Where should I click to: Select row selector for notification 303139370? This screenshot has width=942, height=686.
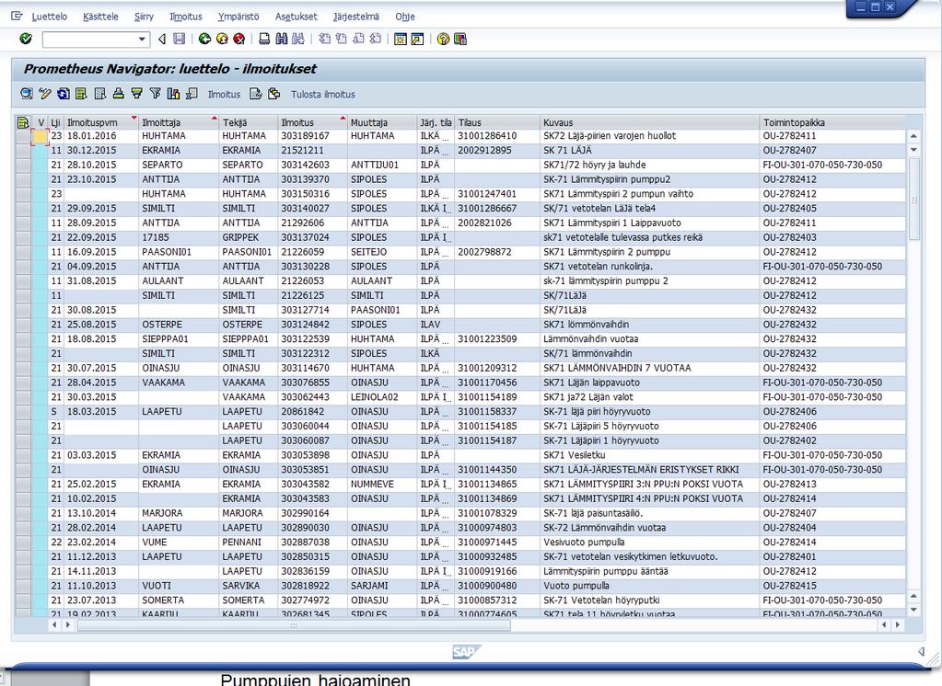pyautogui.click(x=23, y=179)
